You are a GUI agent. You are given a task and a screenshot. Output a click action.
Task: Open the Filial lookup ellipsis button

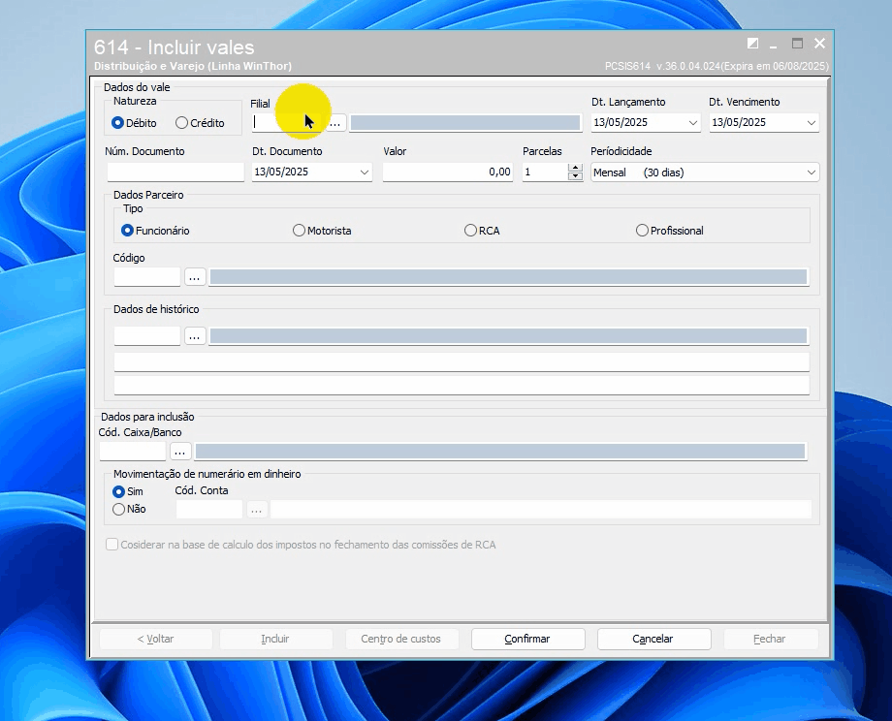[x=335, y=123]
